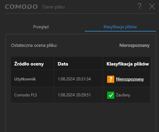
Task: Click the Ostateczna ocena pliku label
Action: (34, 45)
